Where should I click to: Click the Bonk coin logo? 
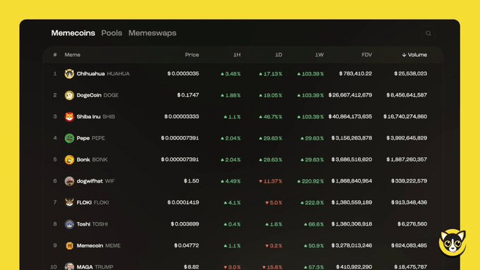(x=69, y=159)
